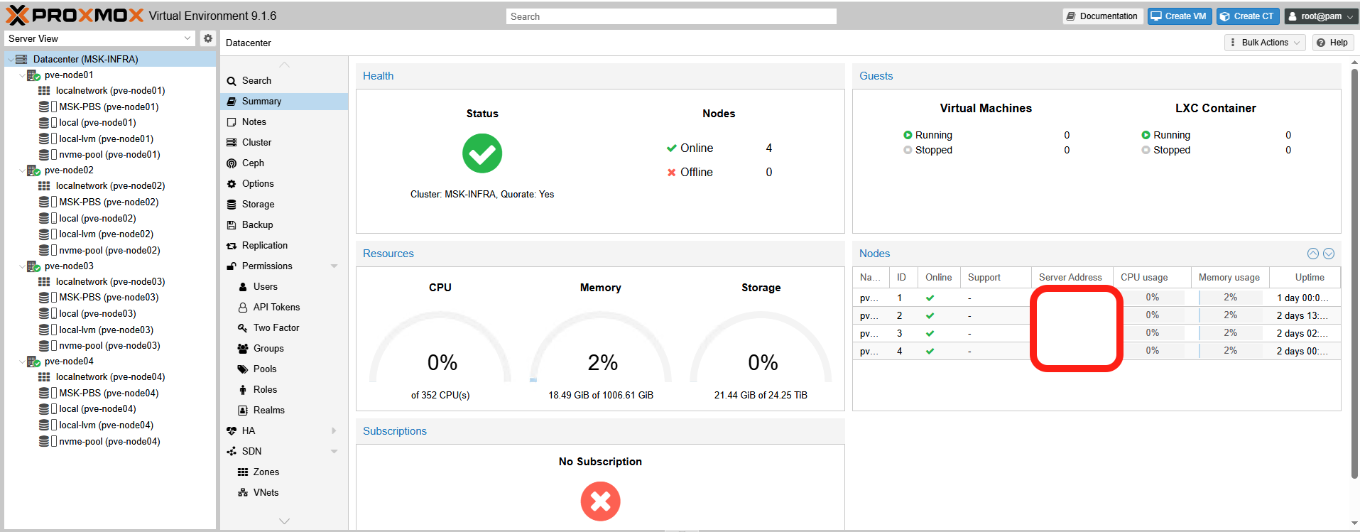
Task: Click the Users person icon
Action: click(243, 287)
